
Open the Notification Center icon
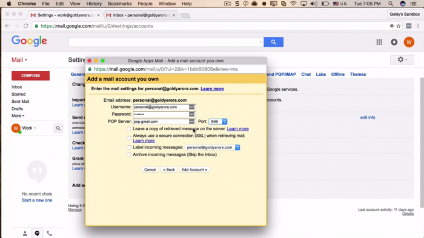pos(414,4)
